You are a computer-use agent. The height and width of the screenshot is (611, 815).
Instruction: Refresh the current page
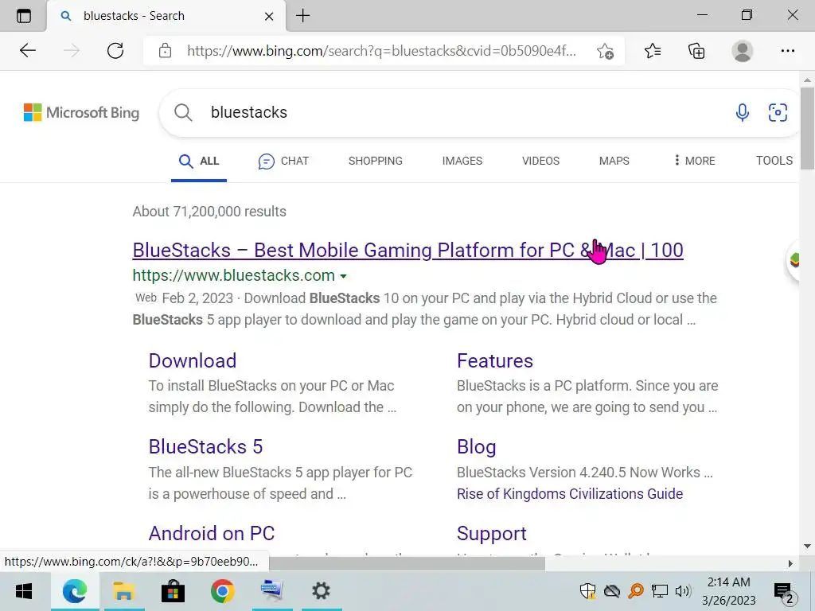[115, 50]
